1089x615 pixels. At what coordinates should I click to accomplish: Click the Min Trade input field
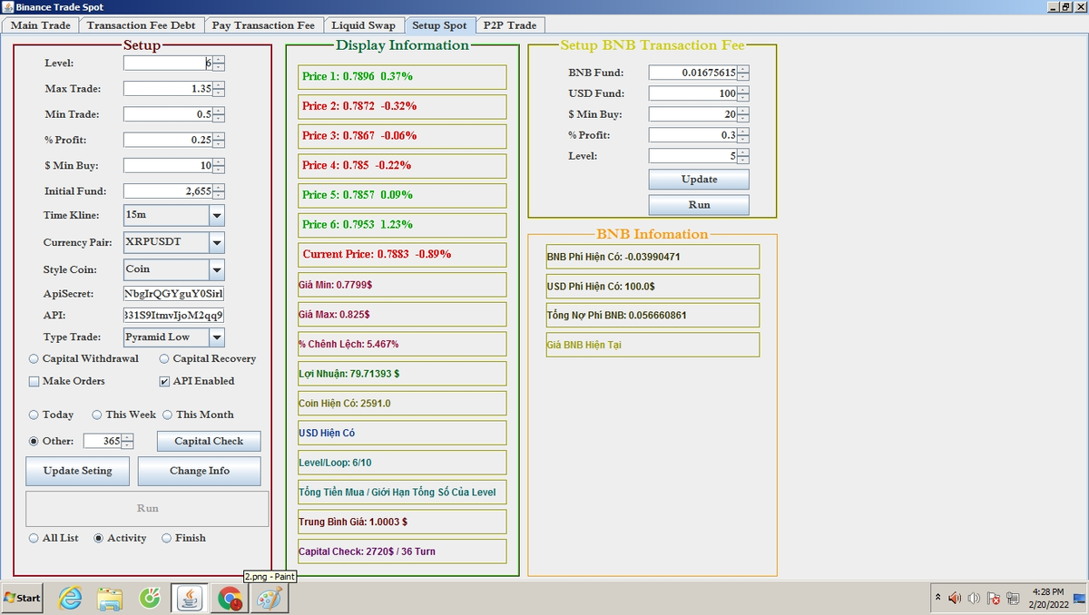[x=168, y=114]
